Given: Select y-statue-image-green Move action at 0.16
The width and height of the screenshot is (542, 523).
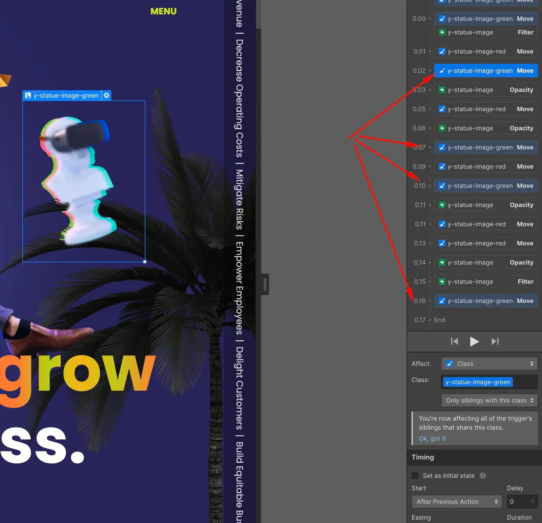Looking at the screenshot, I should pos(486,301).
